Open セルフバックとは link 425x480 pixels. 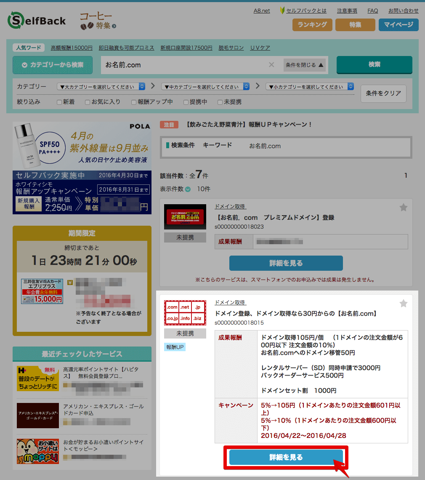click(306, 11)
